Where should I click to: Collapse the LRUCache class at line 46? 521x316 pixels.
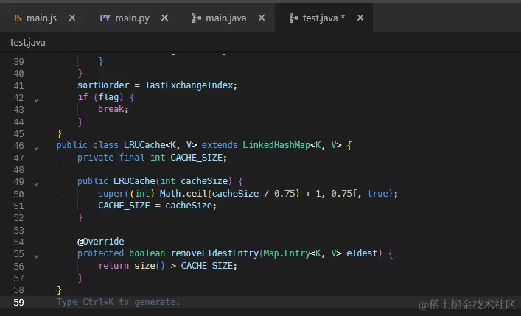(36, 148)
